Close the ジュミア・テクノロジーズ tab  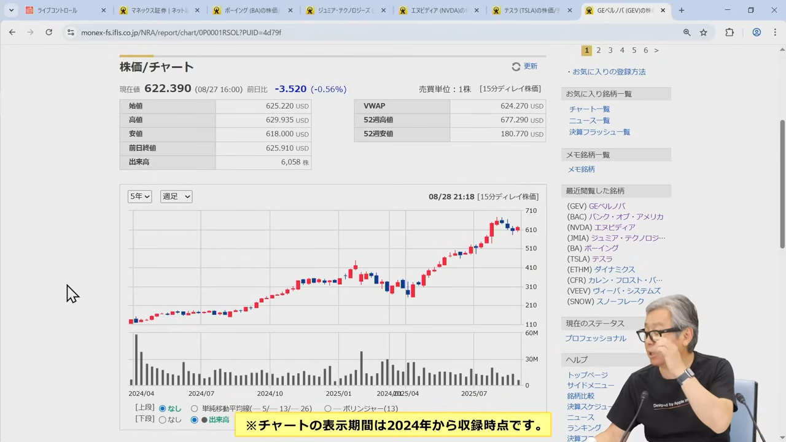click(x=384, y=10)
